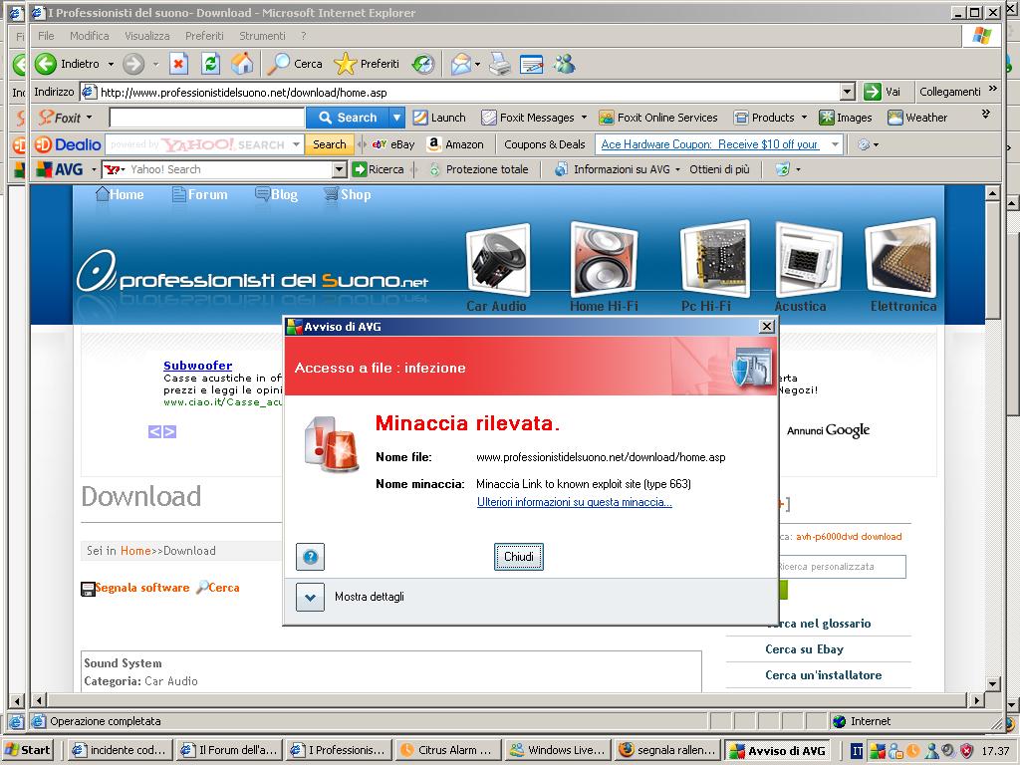
Task: Stop page loading with red X icon
Action: (x=179, y=64)
